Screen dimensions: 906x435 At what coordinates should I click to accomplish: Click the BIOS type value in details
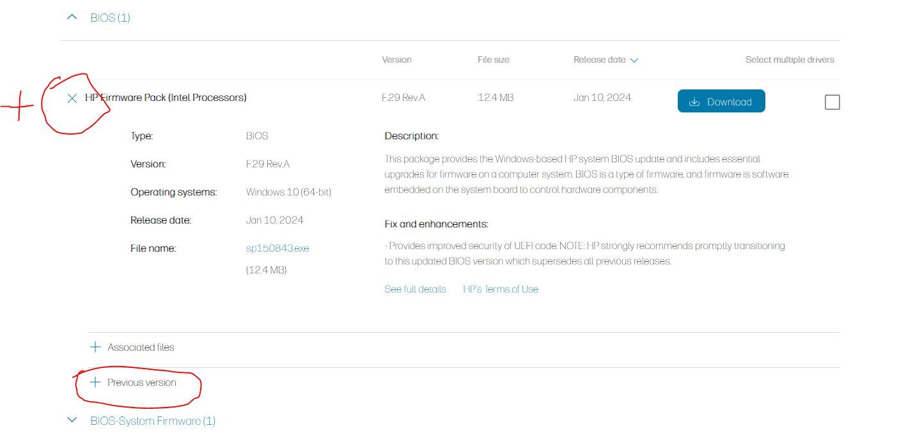257,136
